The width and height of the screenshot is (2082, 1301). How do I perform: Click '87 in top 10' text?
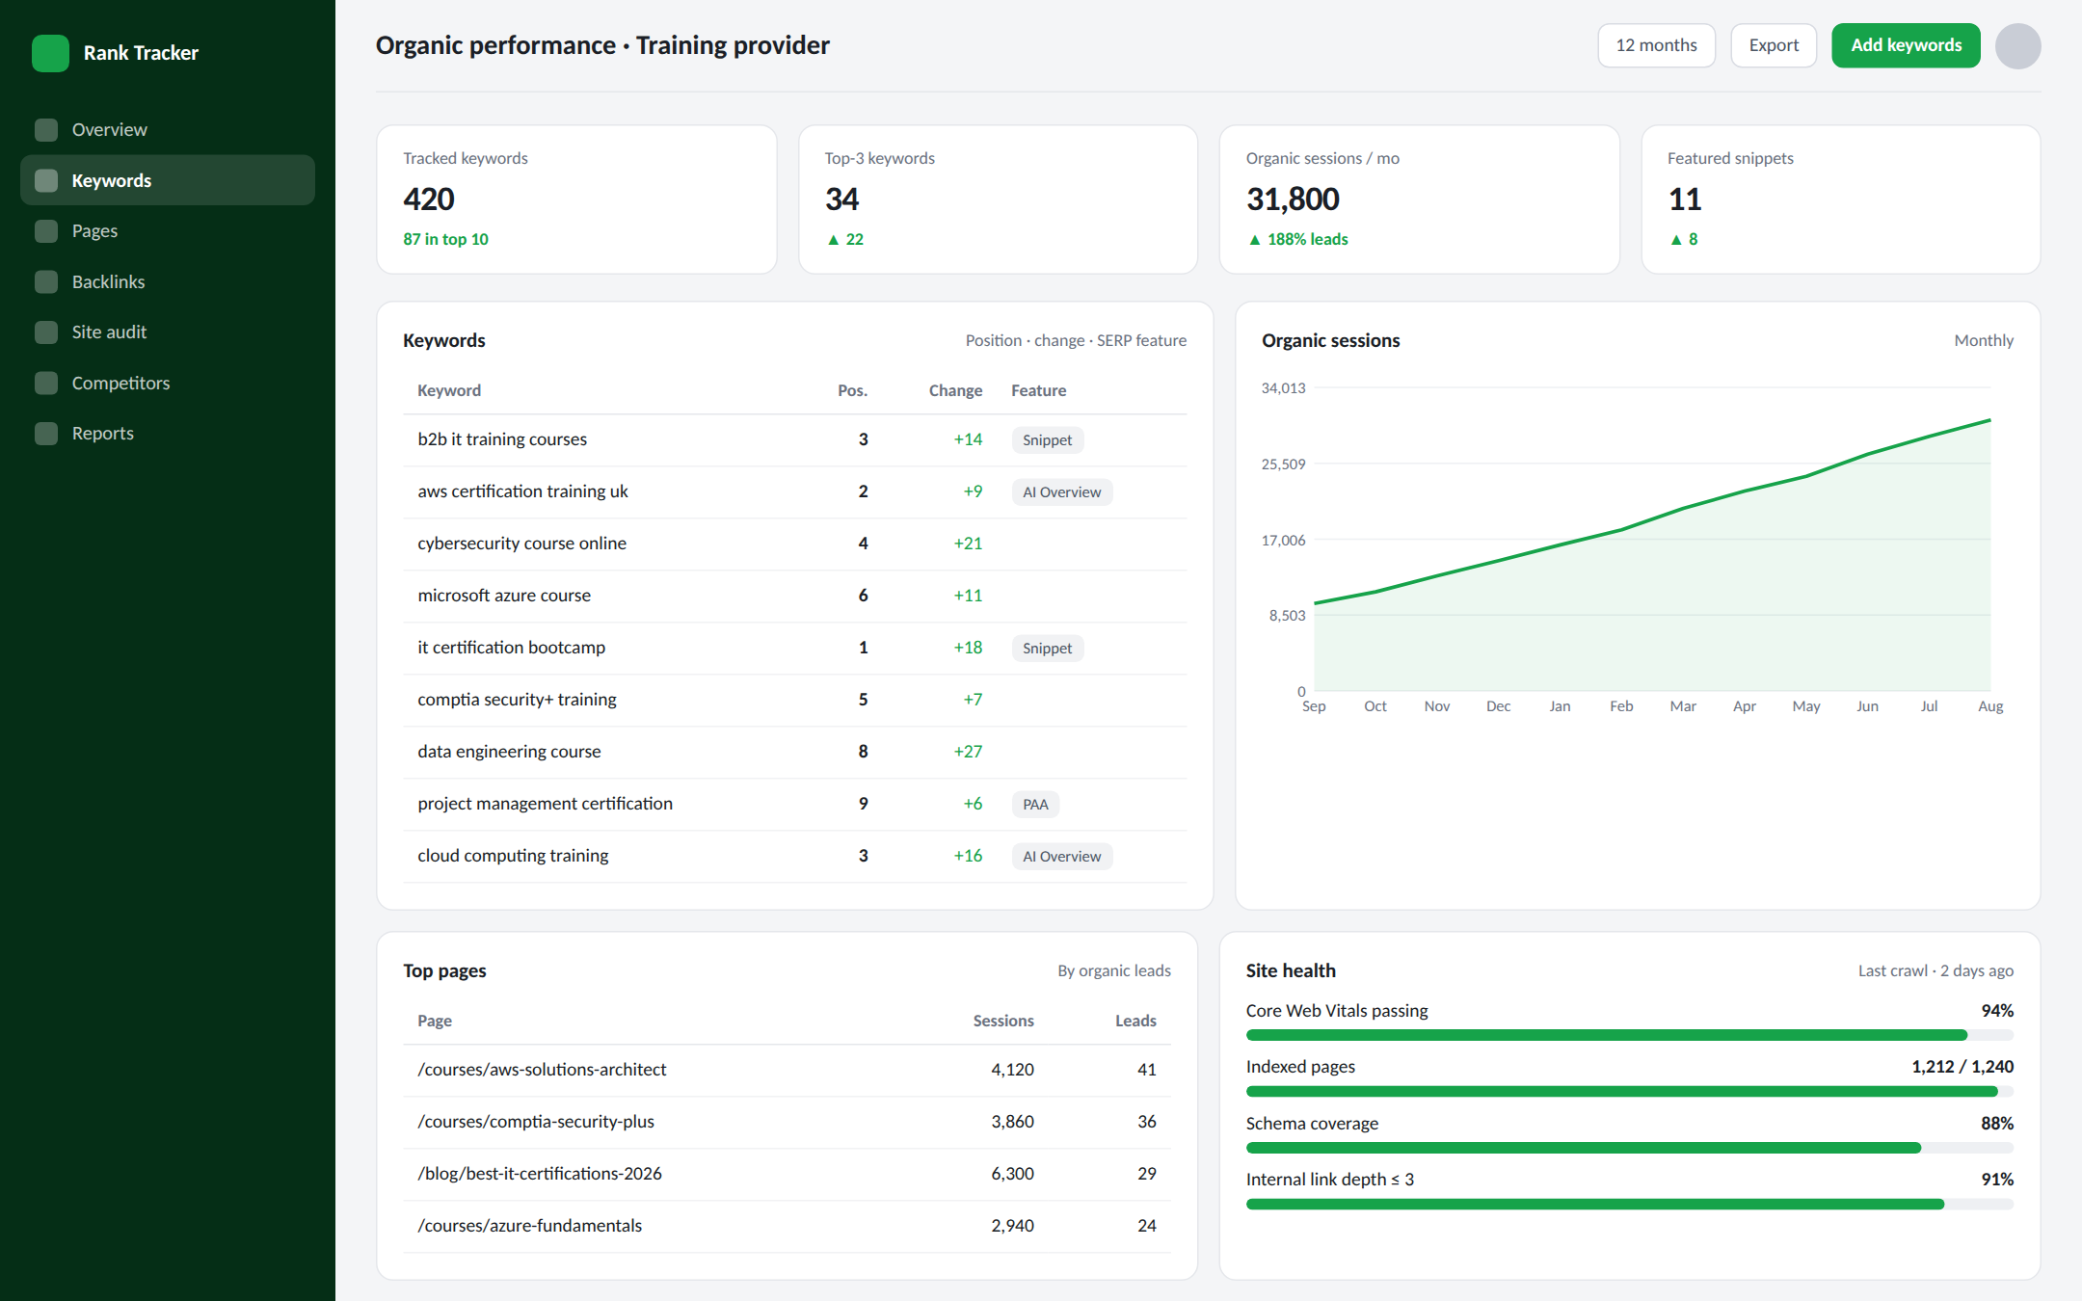(x=445, y=239)
